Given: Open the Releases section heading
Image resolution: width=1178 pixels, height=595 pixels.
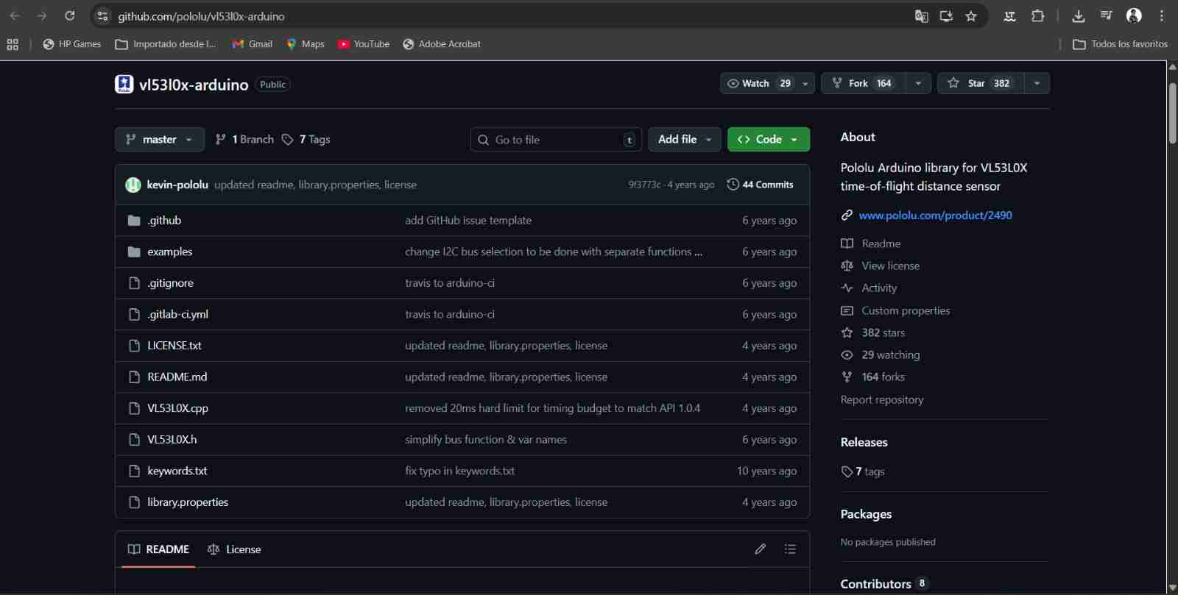Looking at the screenshot, I should (x=864, y=442).
